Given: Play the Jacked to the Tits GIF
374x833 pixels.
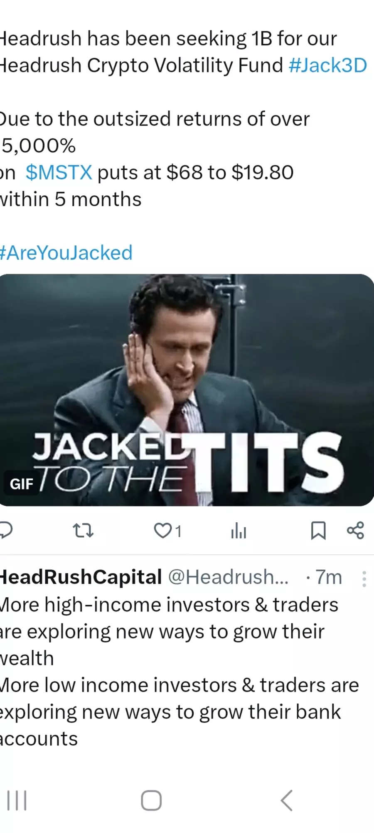Looking at the screenshot, I should click(x=187, y=390).
